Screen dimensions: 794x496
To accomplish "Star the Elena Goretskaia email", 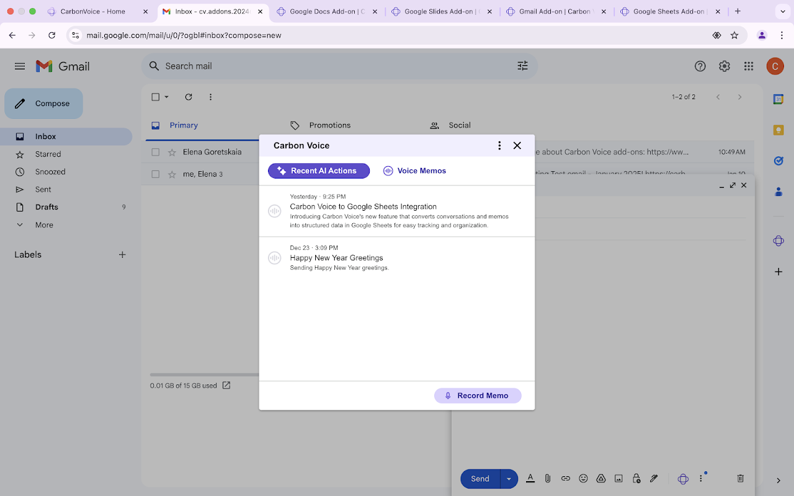I will pos(172,153).
